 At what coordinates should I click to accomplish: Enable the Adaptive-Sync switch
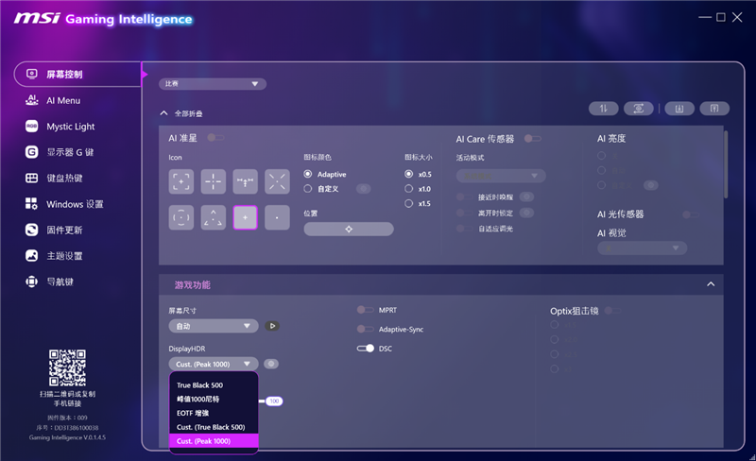point(365,329)
